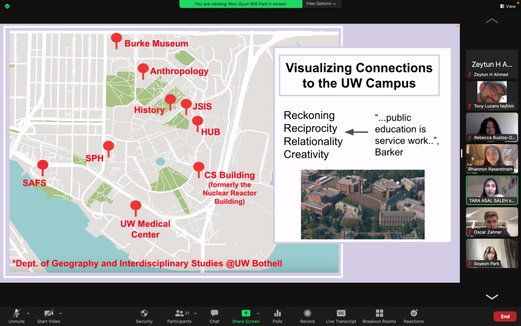Click the View layout button
Viewport: 521px width, 326px height.
(x=508, y=6)
